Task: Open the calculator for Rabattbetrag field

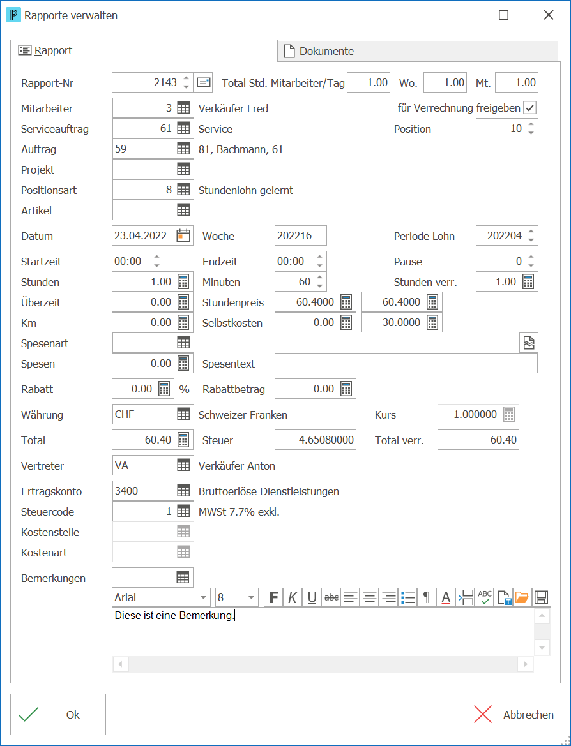Action: [346, 389]
